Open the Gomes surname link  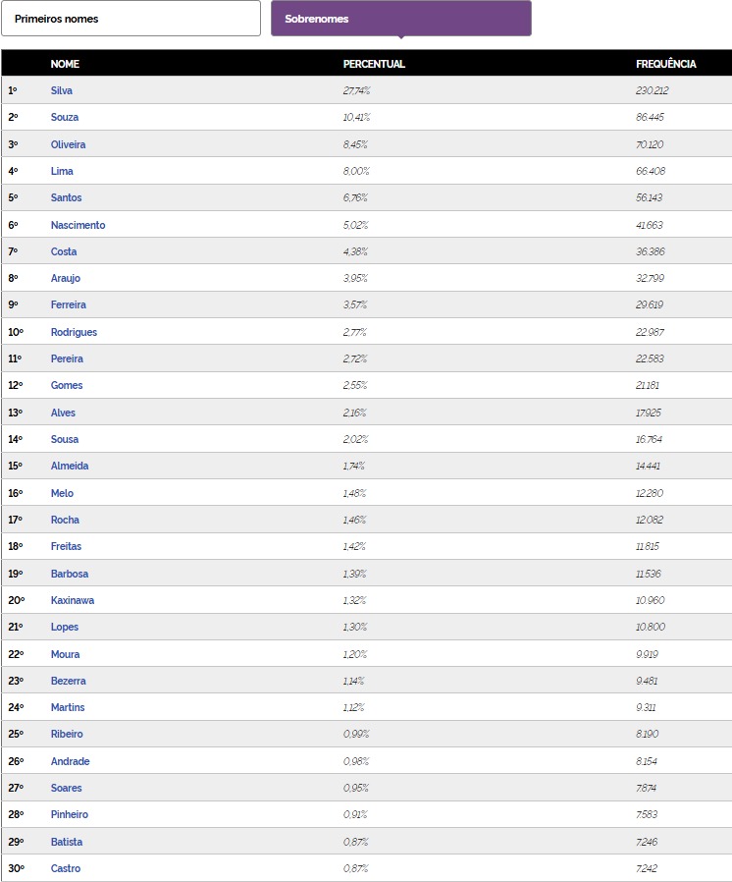(67, 385)
